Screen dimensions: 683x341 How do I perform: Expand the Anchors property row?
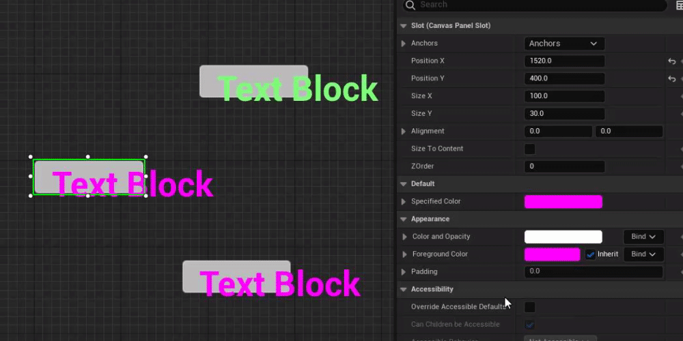[x=404, y=44]
